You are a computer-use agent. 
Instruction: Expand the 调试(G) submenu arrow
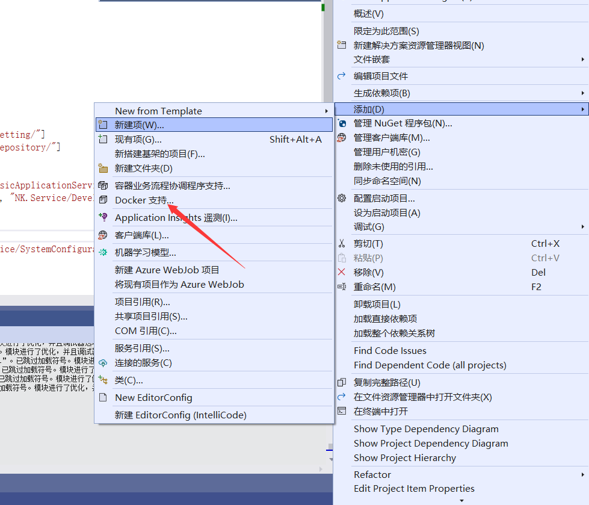pyautogui.click(x=582, y=227)
